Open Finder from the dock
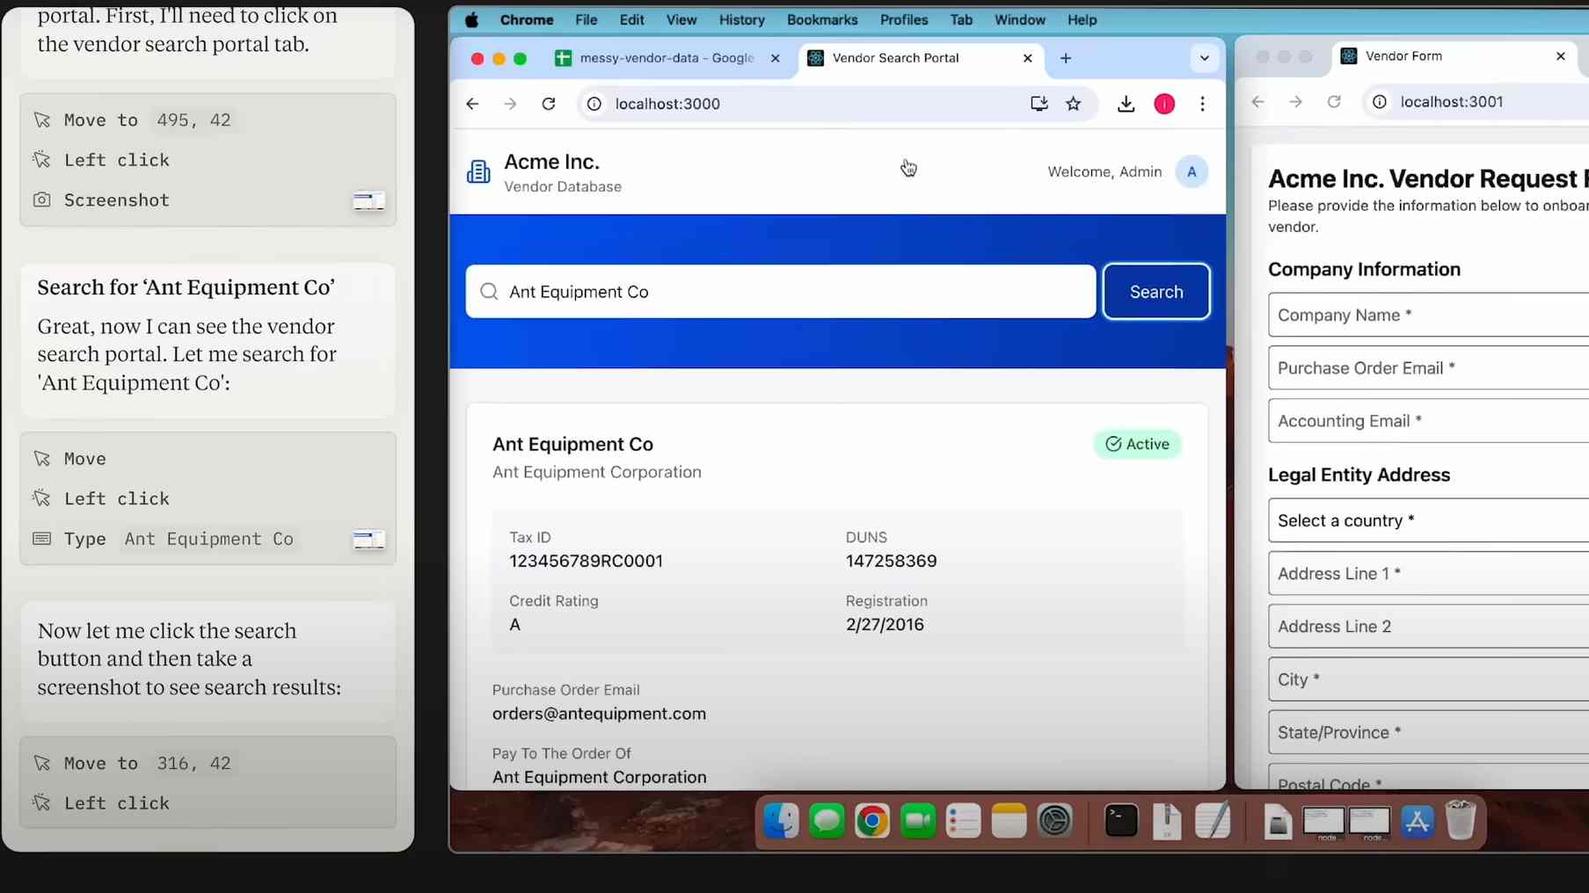Image resolution: width=1589 pixels, height=893 pixels. (x=780, y=821)
